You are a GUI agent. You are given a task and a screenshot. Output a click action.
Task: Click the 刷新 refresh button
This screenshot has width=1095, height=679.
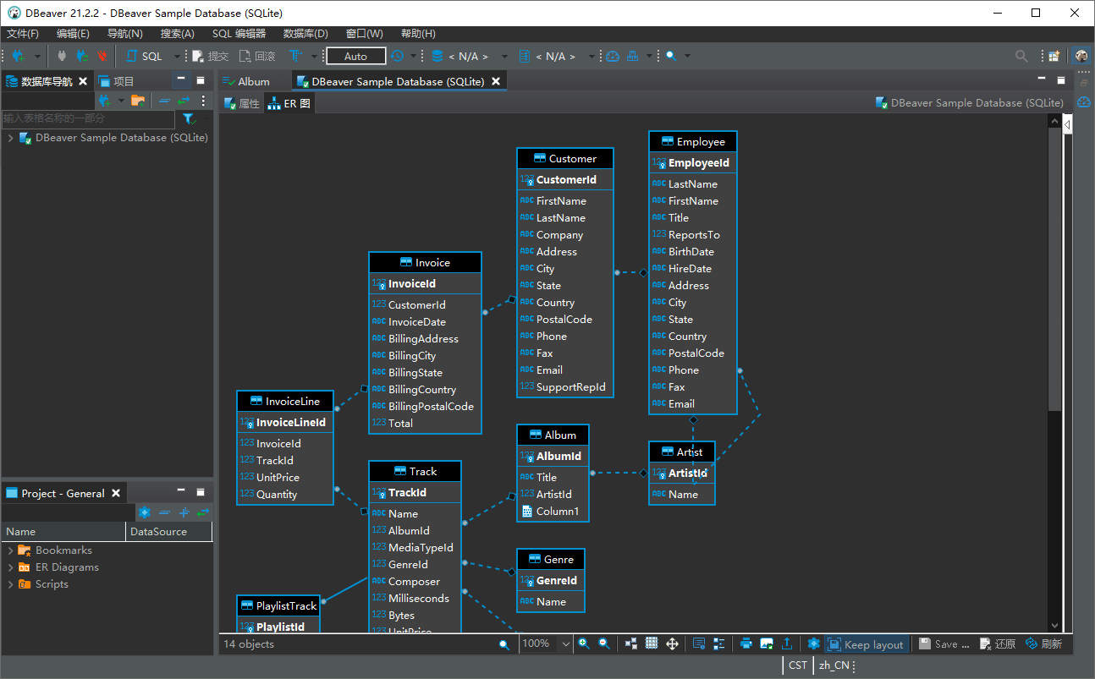coord(1043,644)
